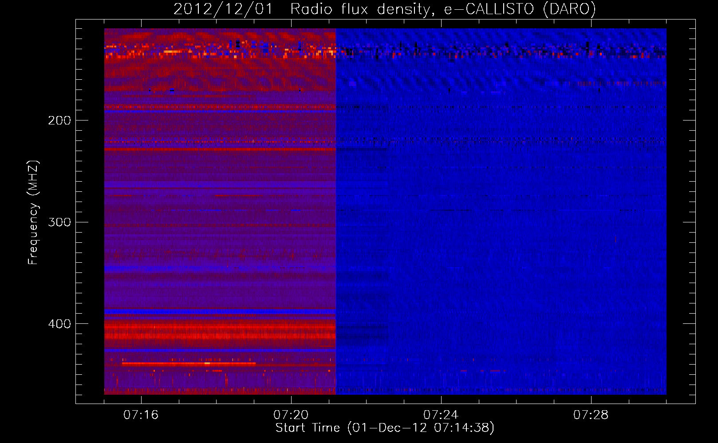Click the '400' frequency axis label
This screenshot has width=718, height=443.
click(x=59, y=324)
